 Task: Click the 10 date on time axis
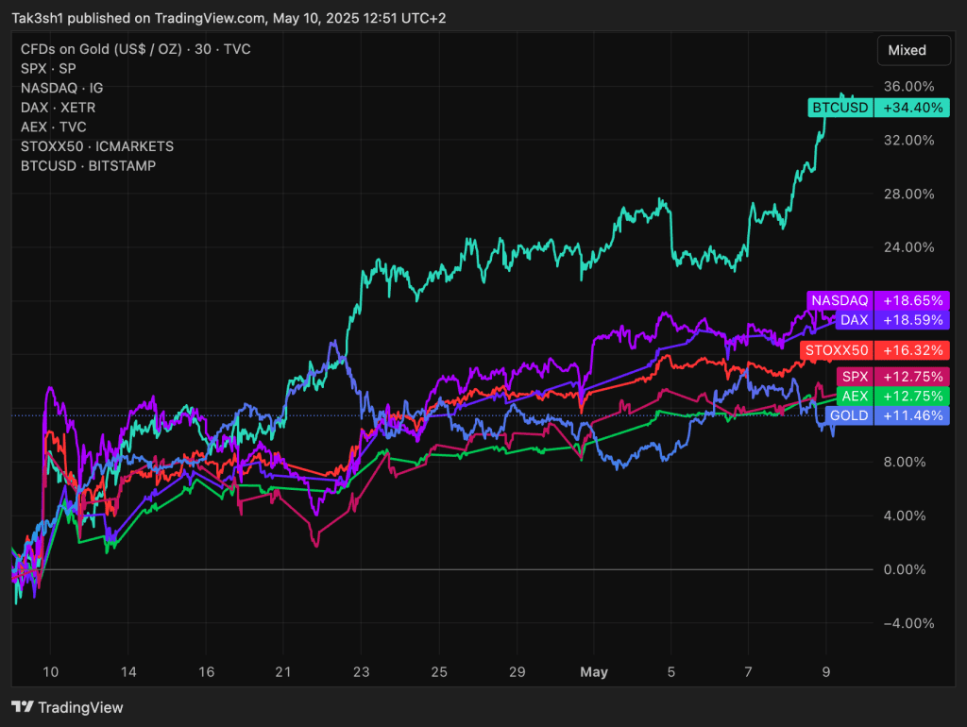(x=51, y=671)
